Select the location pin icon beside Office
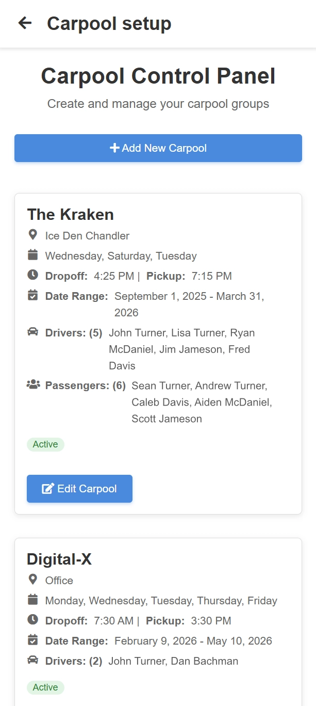The image size is (316, 706). (32, 580)
